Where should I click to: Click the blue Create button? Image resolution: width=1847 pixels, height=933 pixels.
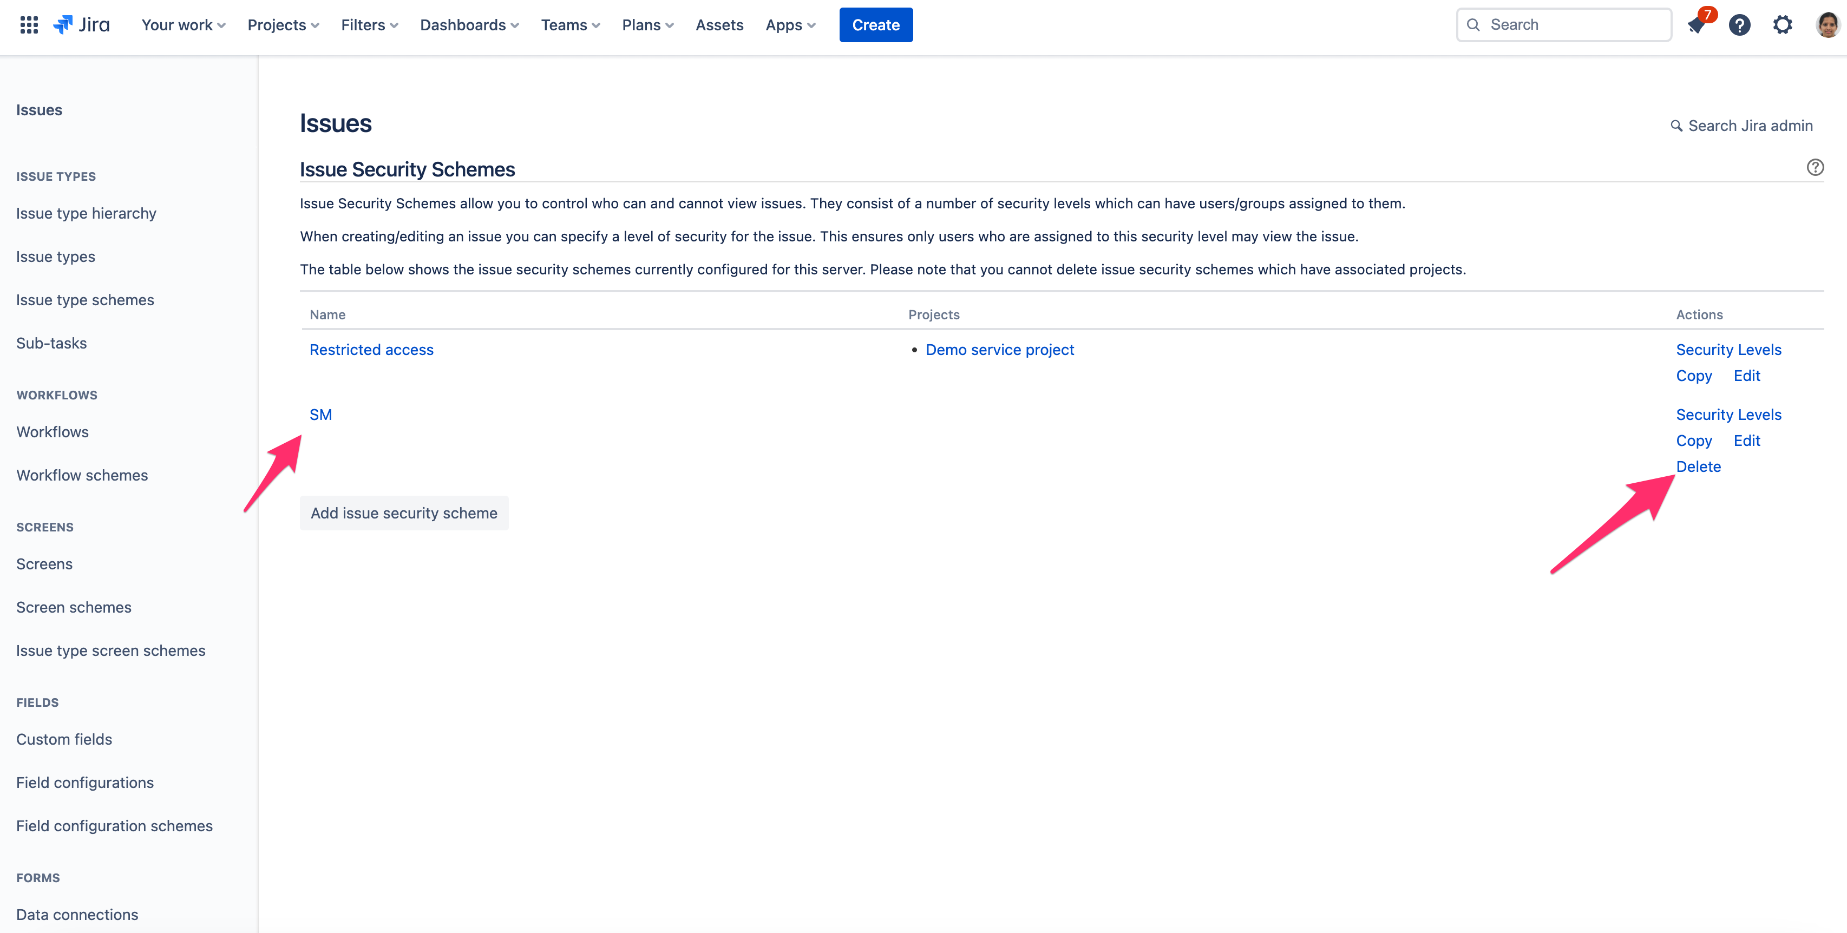875,25
